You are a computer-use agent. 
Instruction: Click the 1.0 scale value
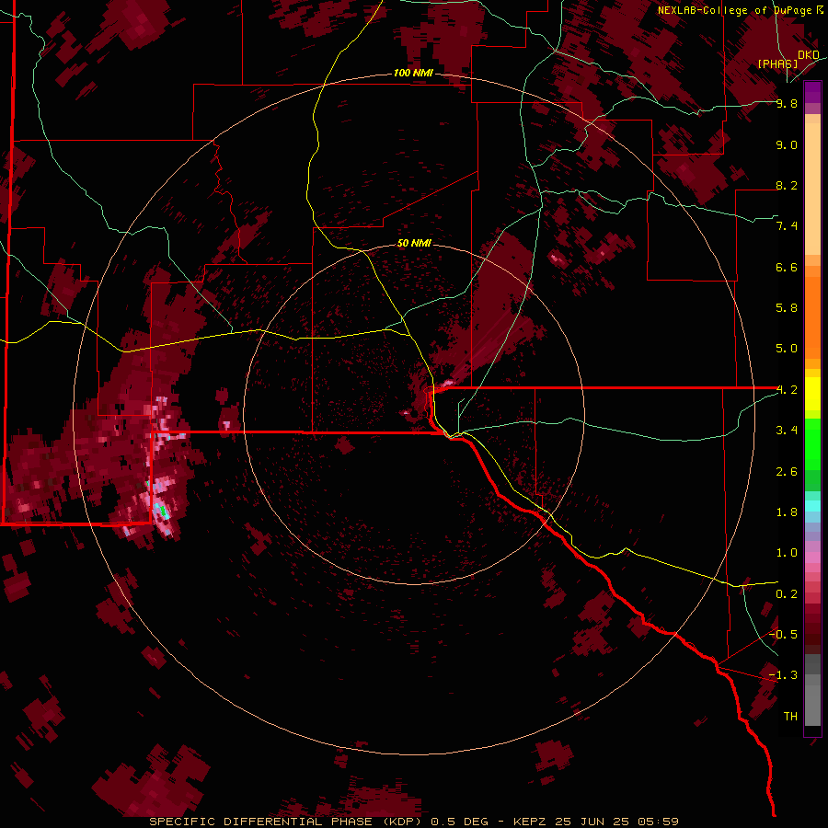click(x=787, y=553)
